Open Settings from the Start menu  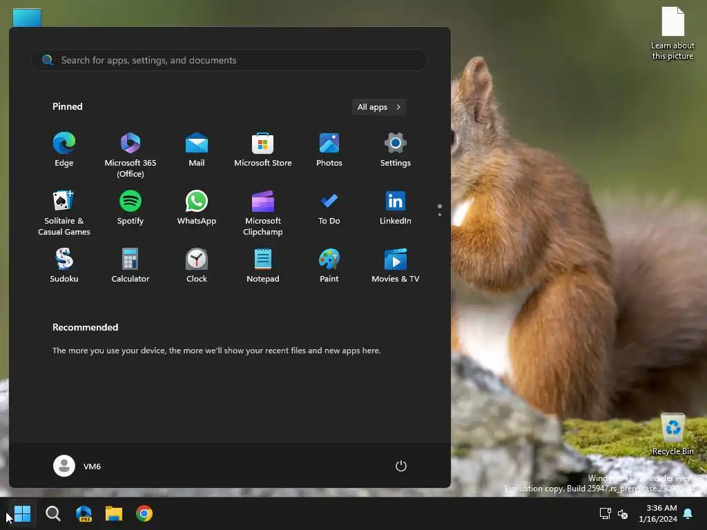pos(396,150)
